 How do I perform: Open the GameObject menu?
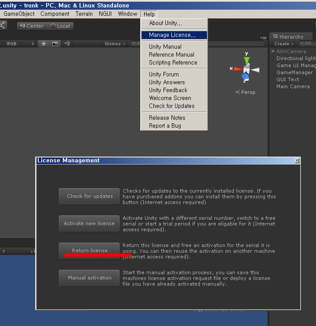(x=19, y=14)
